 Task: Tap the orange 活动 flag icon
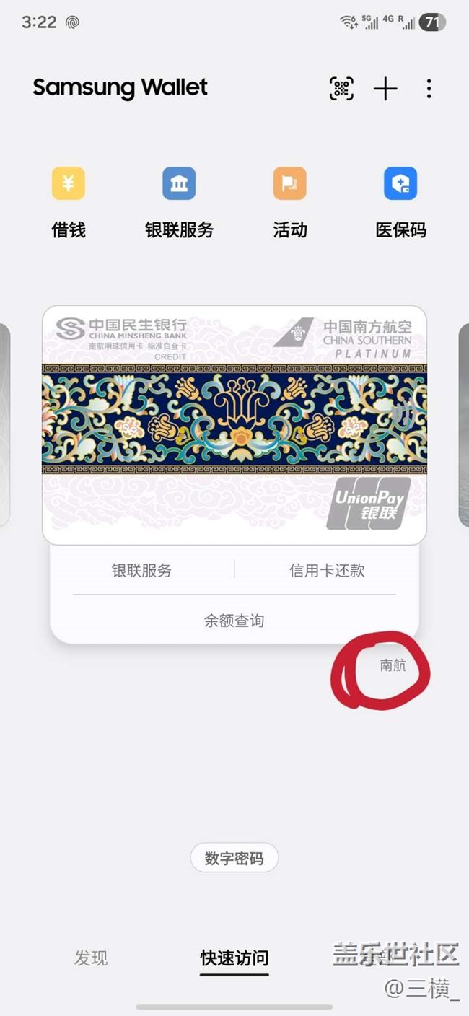290,183
